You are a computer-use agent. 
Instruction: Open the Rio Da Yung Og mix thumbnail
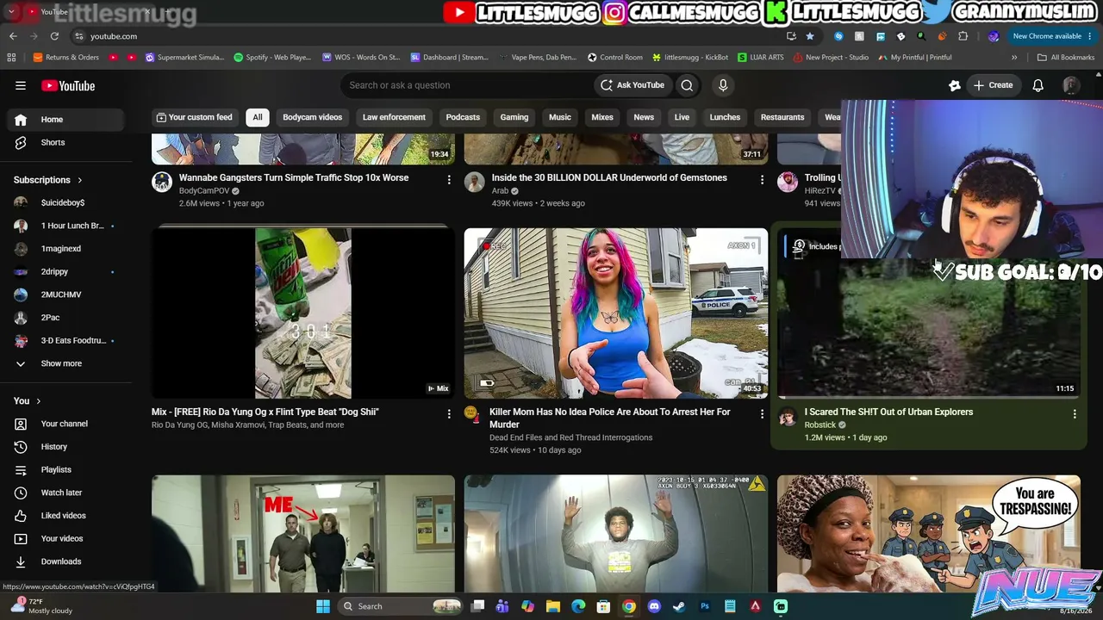(303, 313)
